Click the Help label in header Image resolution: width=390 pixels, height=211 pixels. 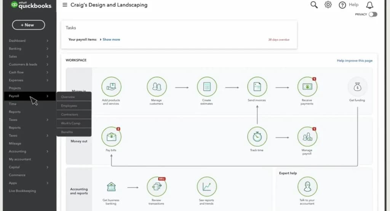pyautogui.click(x=353, y=5)
